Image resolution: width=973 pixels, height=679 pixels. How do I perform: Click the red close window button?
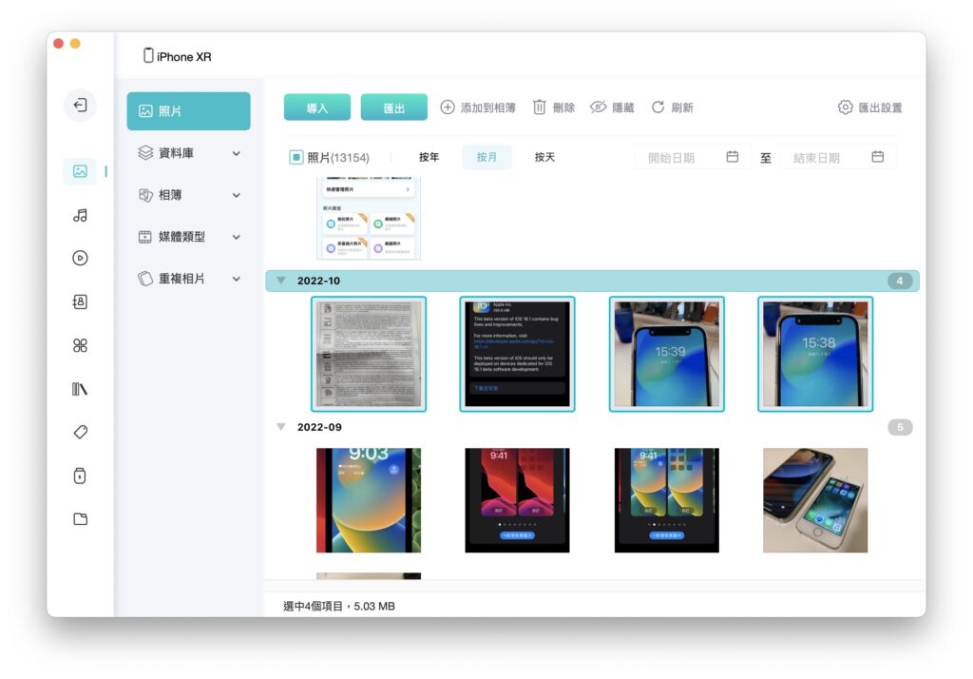[58, 44]
